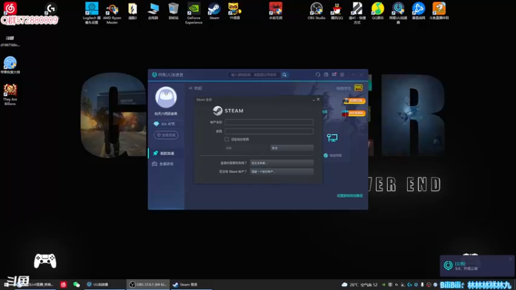
Task: Open the QQ Music desktop shortcut
Action: coord(377,11)
